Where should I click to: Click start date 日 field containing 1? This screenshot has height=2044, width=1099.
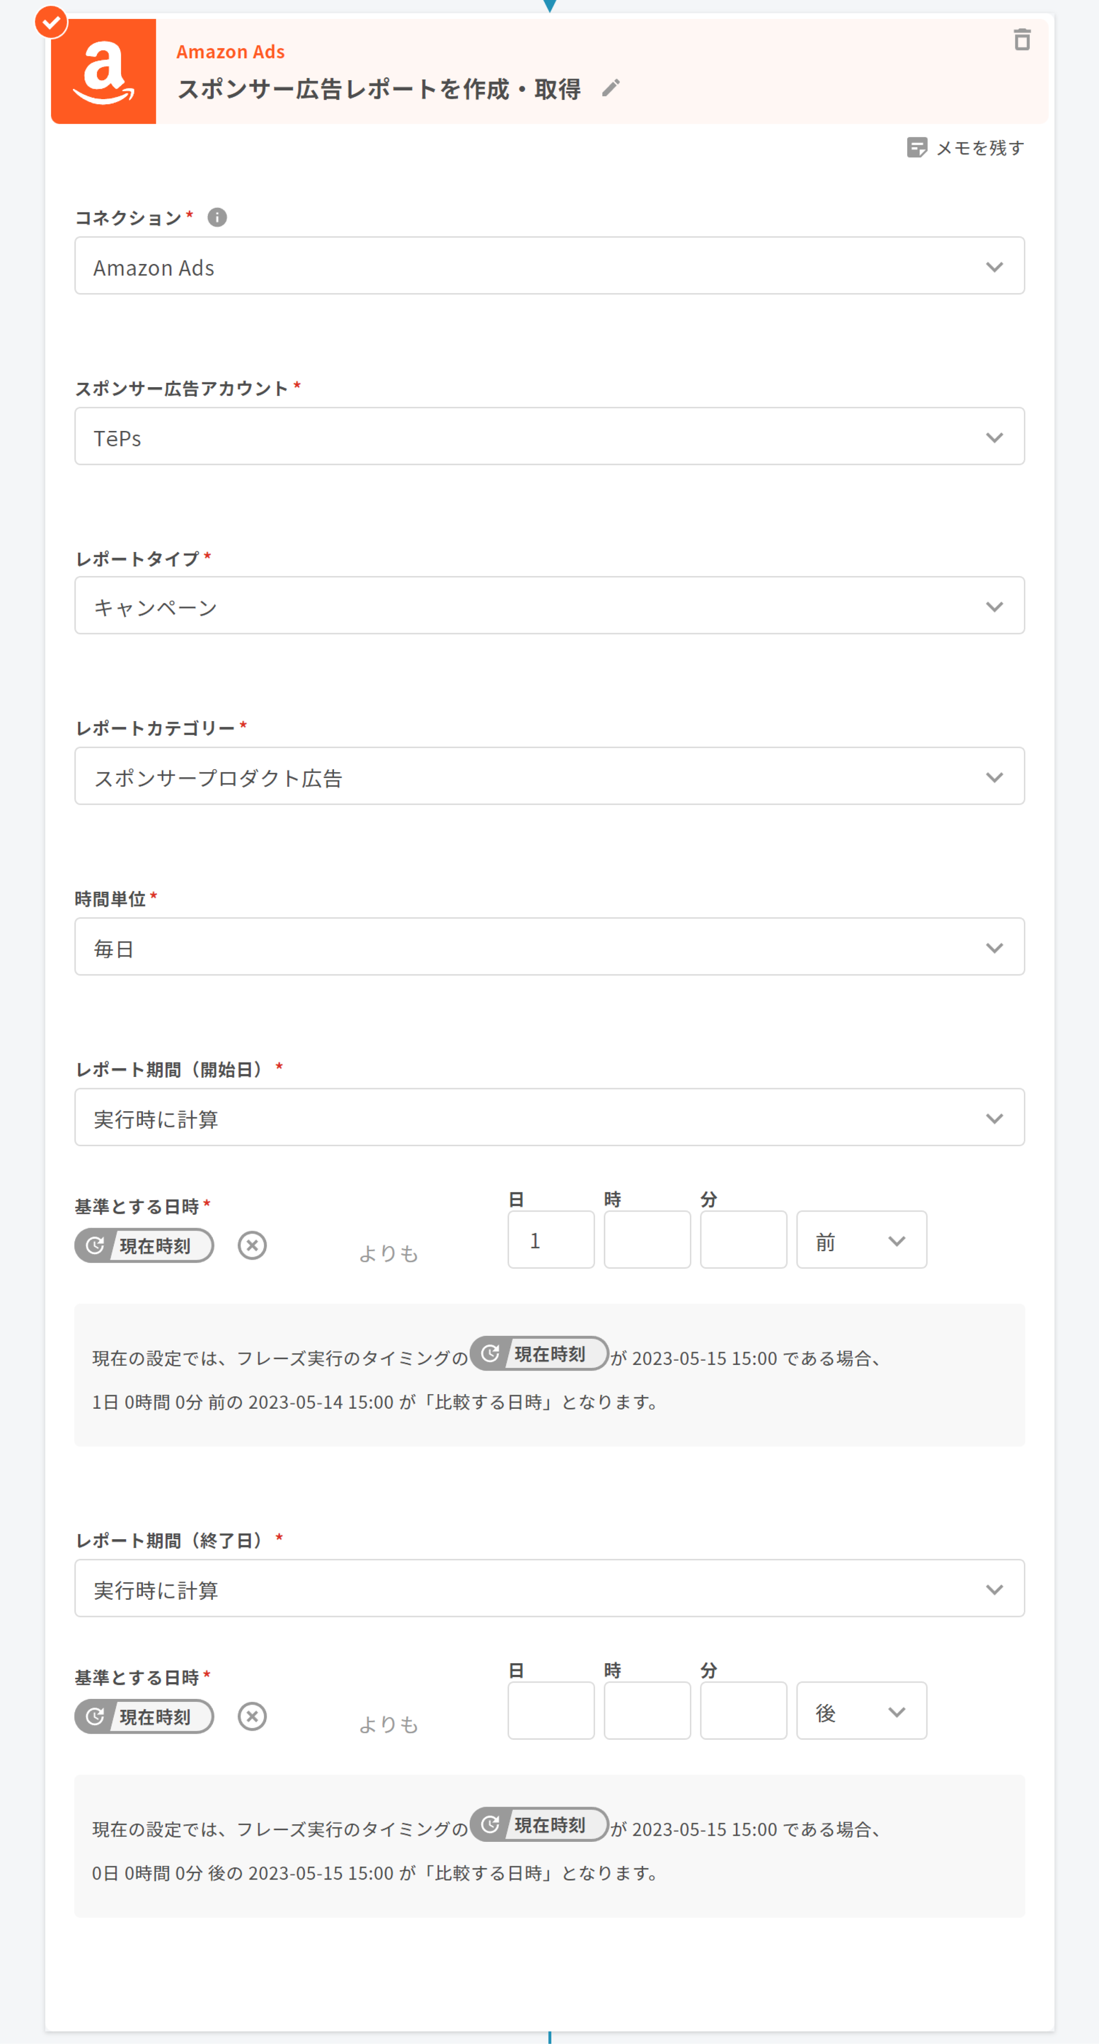click(551, 1240)
